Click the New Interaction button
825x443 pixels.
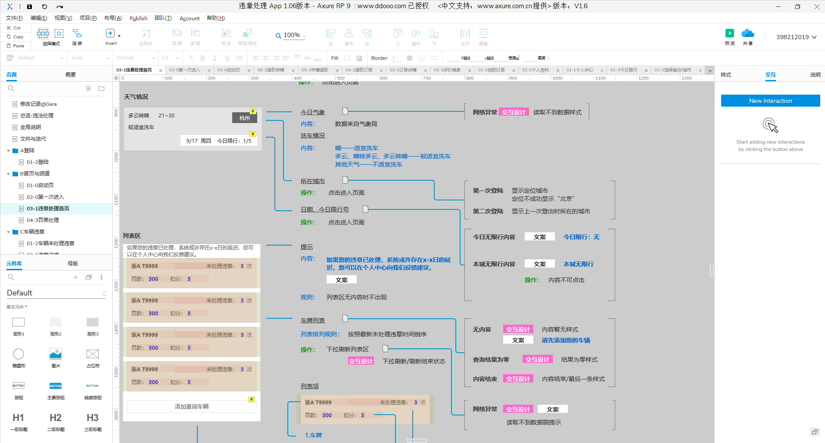point(770,101)
